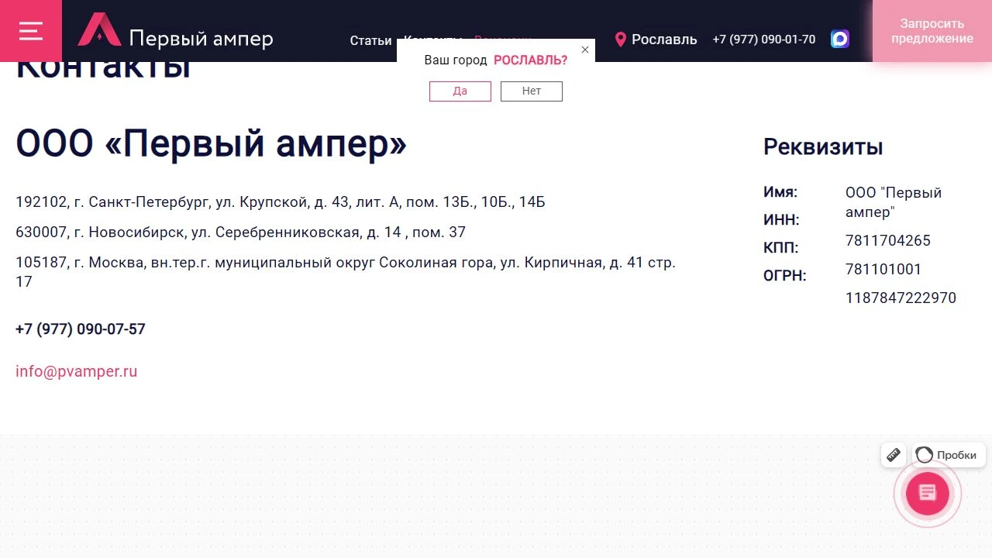Click Запросить предложение button

[x=932, y=31]
